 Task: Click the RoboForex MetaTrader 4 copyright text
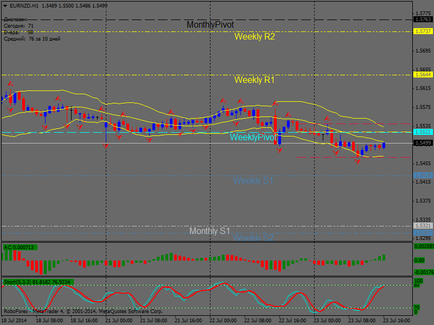coord(82,311)
